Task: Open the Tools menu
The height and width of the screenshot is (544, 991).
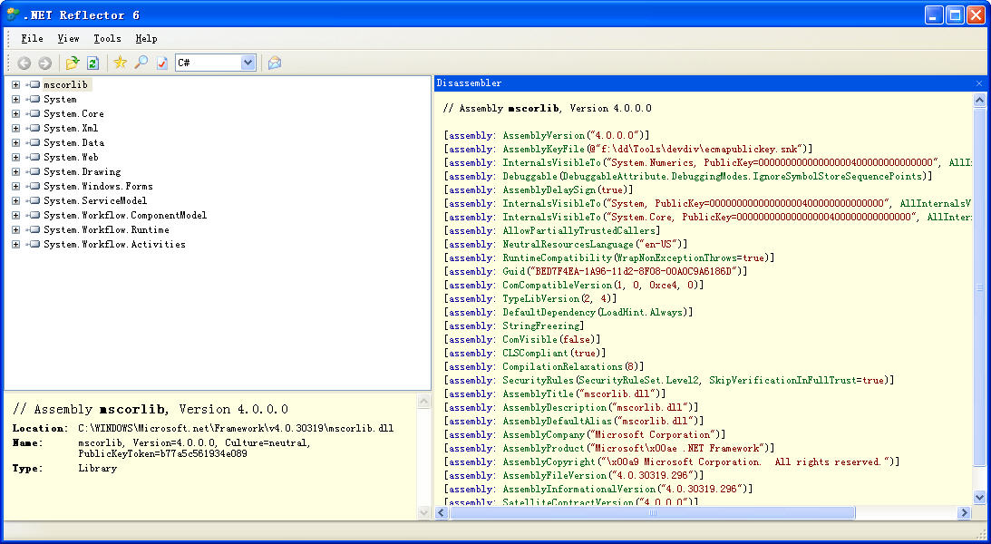Action: click(107, 39)
